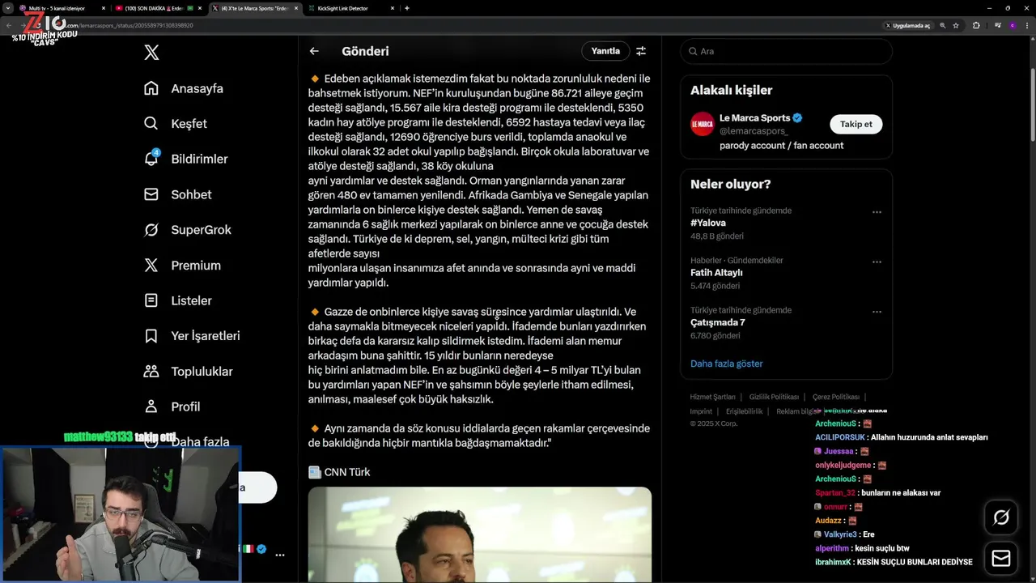The image size is (1036, 583).
Task: Open account menu three dots
Action: tap(280, 555)
